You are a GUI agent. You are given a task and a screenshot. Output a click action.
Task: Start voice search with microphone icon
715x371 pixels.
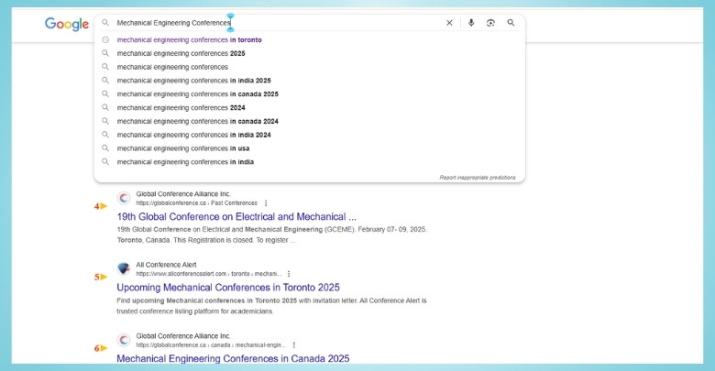coord(471,23)
